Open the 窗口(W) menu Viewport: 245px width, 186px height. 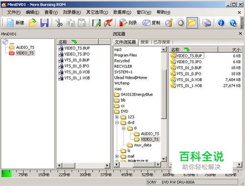144,12
